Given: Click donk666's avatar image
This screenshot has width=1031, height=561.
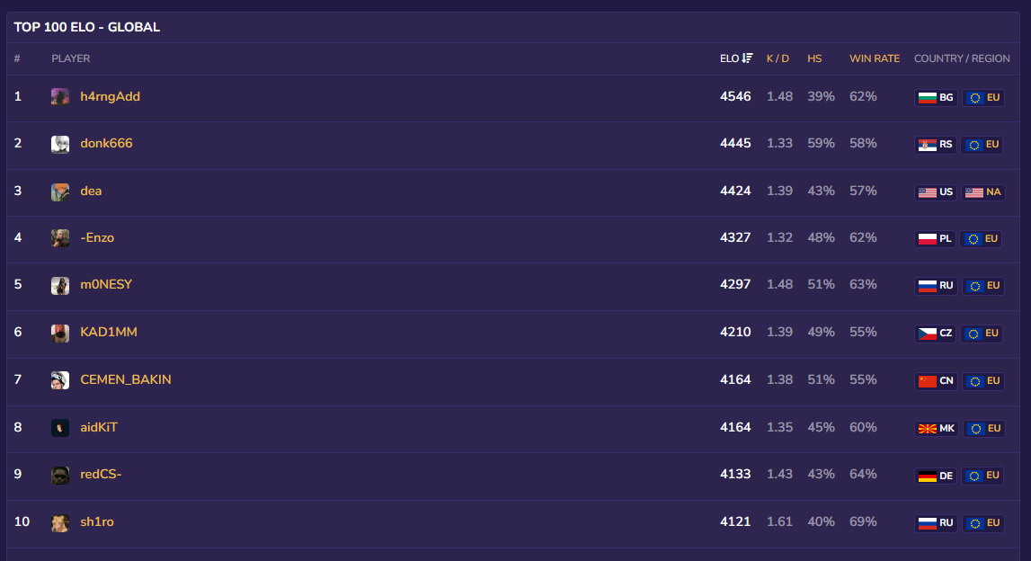Looking at the screenshot, I should (60, 144).
